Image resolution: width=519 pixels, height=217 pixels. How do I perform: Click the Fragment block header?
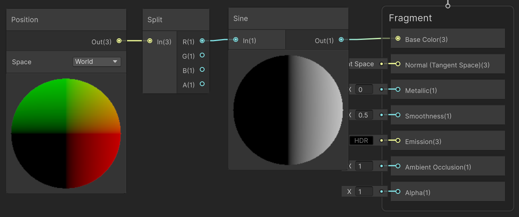pyautogui.click(x=410, y=18)
